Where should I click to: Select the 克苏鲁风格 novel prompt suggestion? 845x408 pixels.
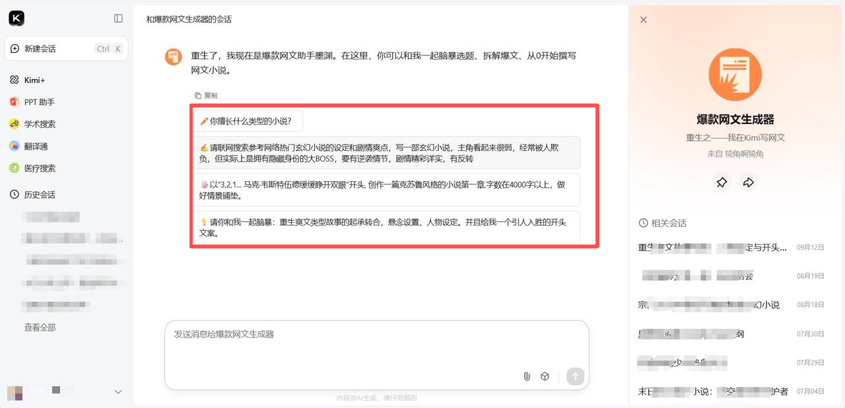[x=386, y=190]
